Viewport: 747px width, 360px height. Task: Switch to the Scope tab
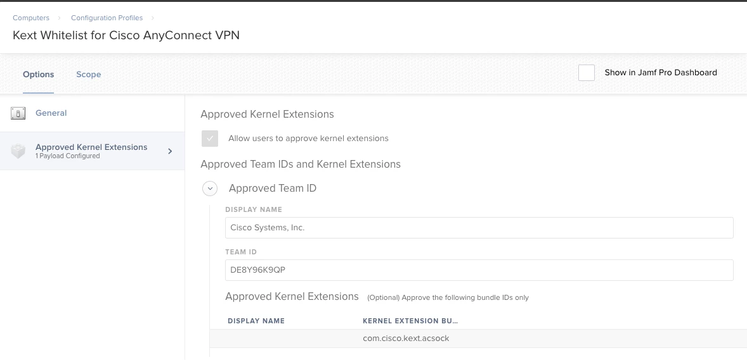click(x=88, y=75)
